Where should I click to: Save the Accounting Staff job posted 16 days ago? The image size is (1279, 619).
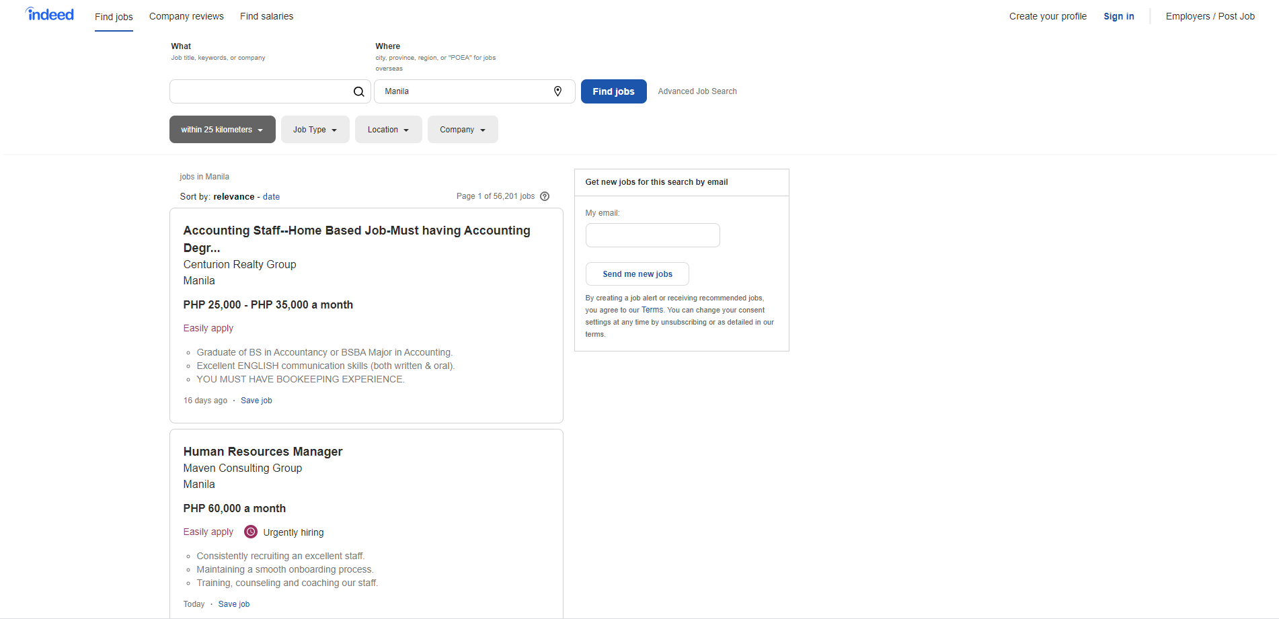(256, 401)
